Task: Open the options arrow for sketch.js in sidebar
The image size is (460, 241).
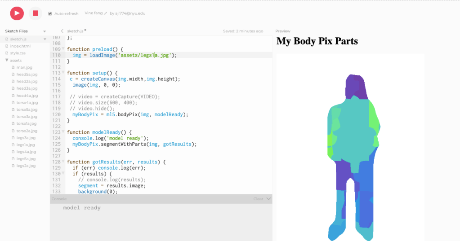Action: pyautogui.click(x=45, y=39)
